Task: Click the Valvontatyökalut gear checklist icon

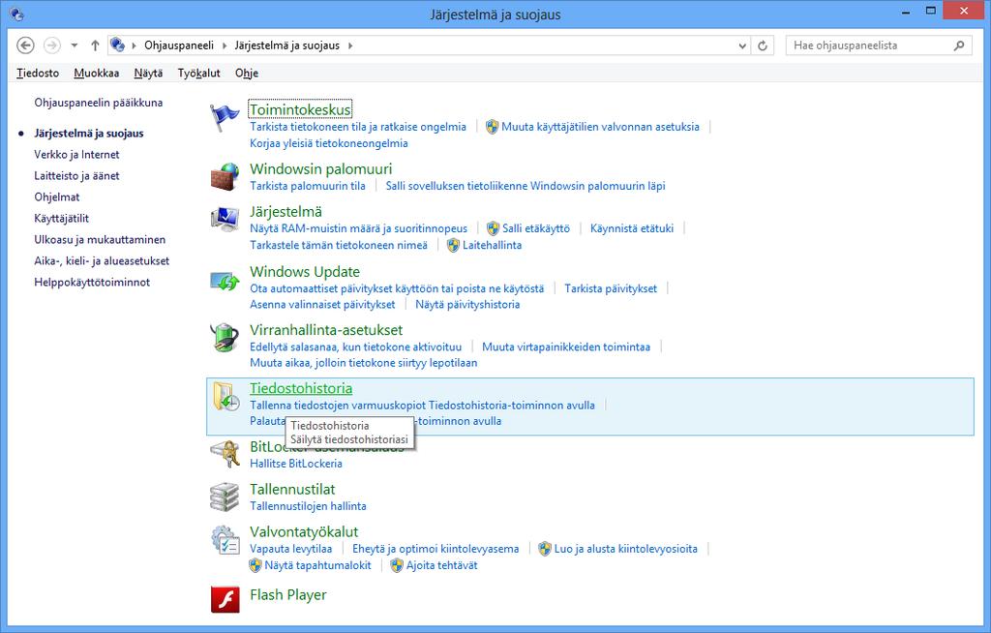Action: [x=225, y=539]
